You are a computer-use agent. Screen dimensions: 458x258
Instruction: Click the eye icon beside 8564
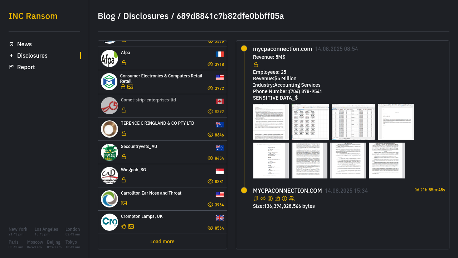pyautogui.click(x=210, y=228)
